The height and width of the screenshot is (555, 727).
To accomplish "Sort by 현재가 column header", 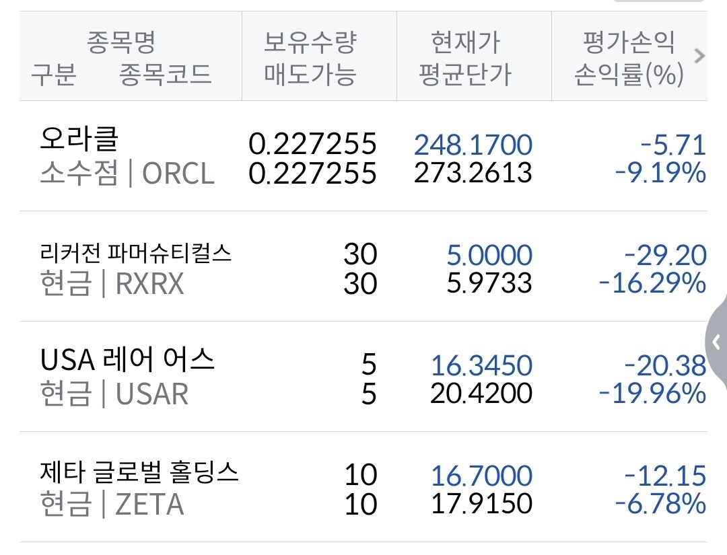I will [465, 43].
